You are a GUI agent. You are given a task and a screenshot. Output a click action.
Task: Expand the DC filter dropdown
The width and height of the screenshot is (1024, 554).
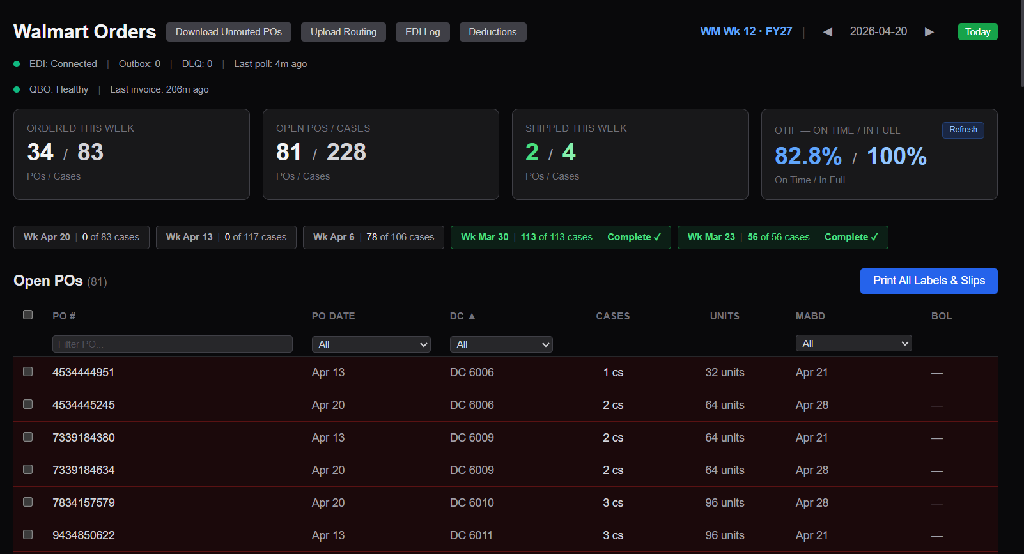pyautogui.click(x=501, y=344)
